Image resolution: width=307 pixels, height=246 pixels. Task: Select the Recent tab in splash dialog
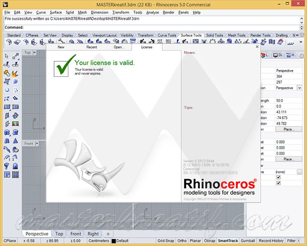click(92, 47)
